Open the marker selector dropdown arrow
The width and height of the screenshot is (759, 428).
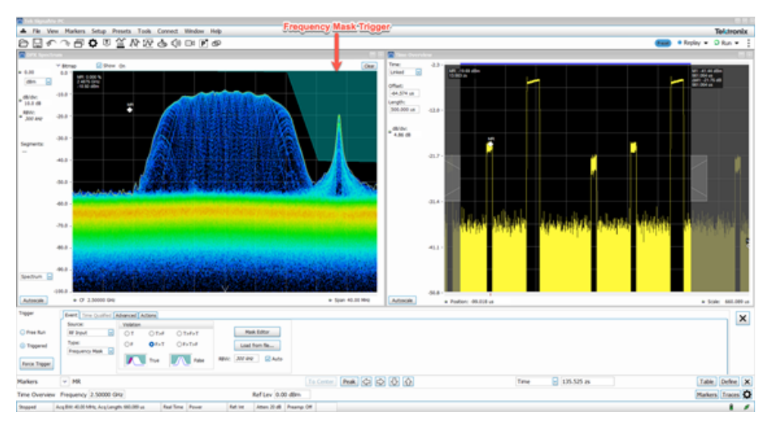(x=64, y=382)
